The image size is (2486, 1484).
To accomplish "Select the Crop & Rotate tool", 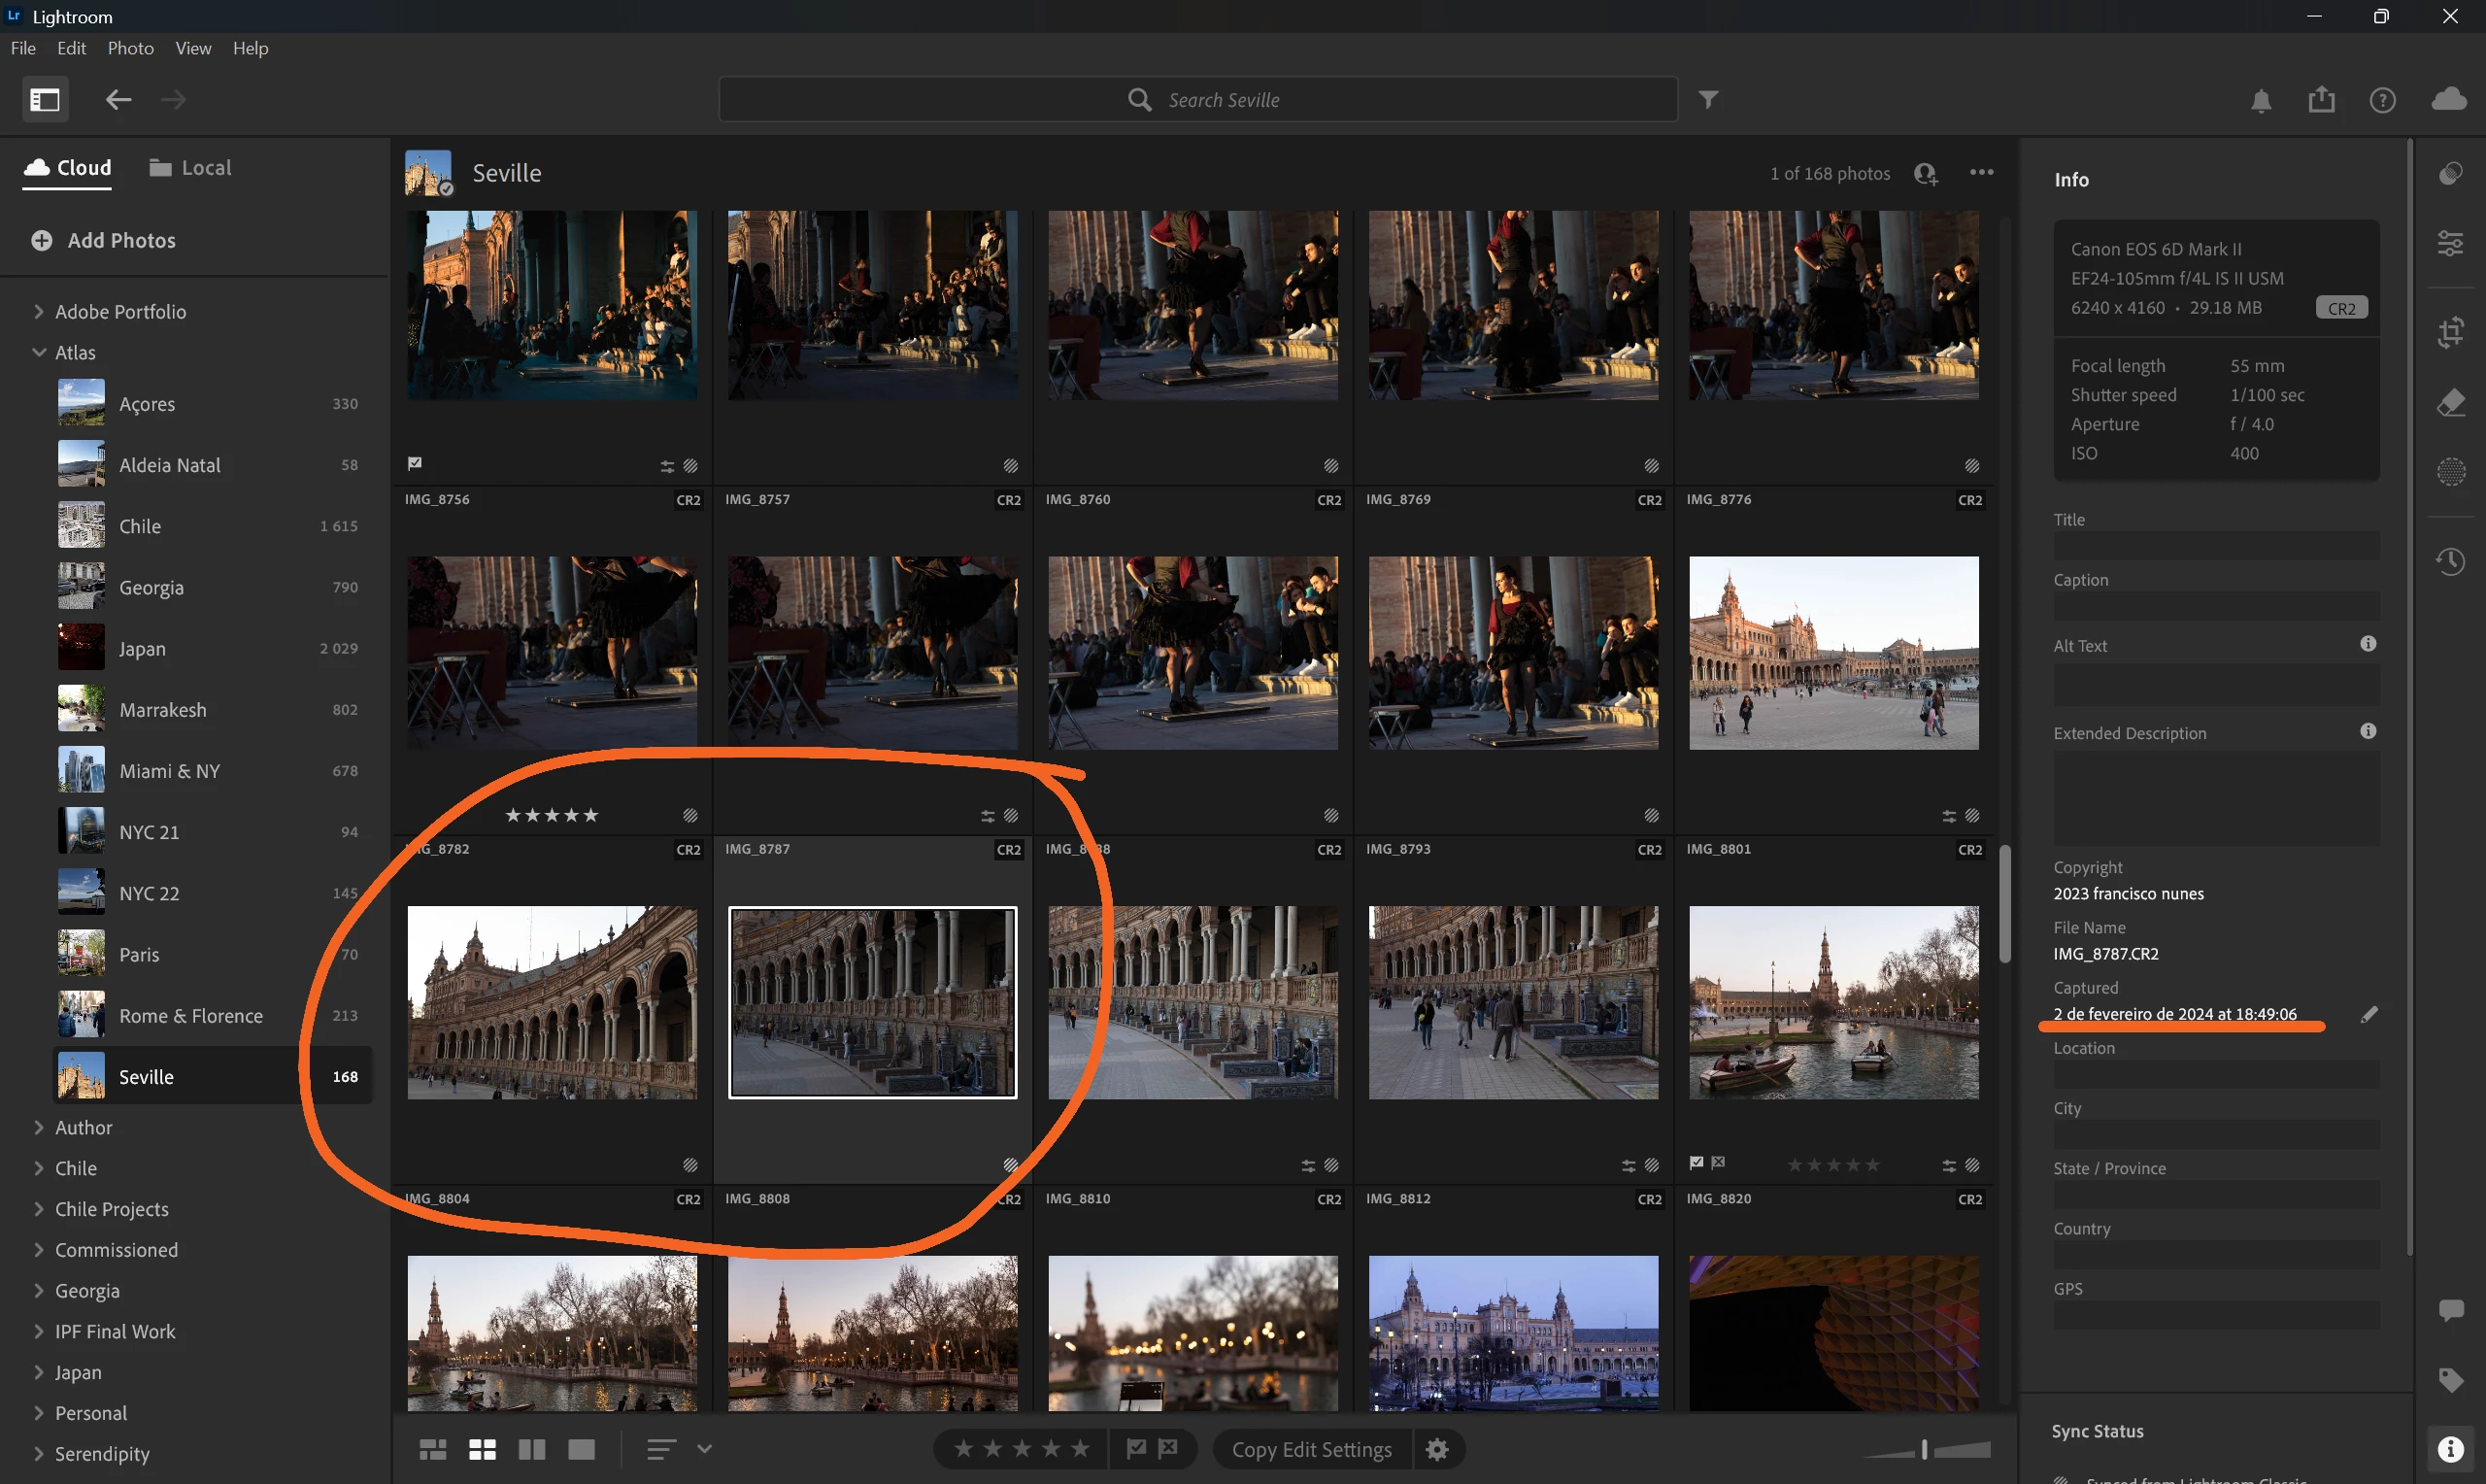I will tap(2450, 332).
